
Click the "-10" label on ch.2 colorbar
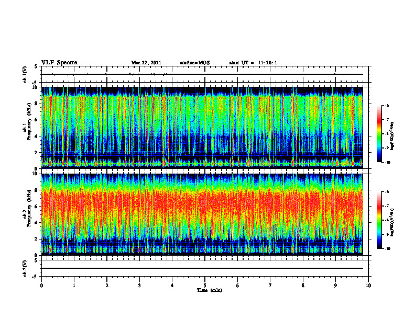(387, 249)
